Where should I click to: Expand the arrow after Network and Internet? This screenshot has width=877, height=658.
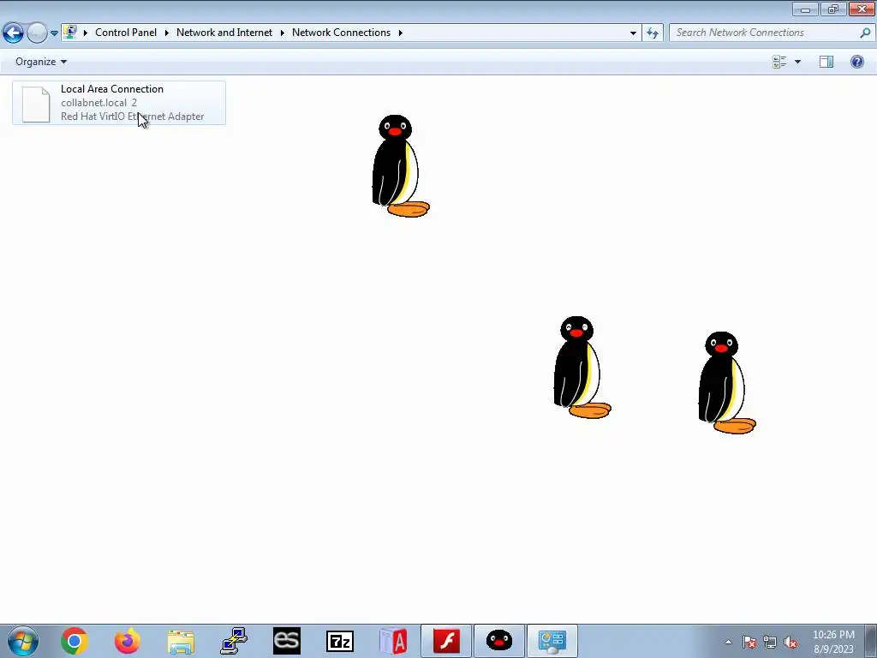click(283, 33)
